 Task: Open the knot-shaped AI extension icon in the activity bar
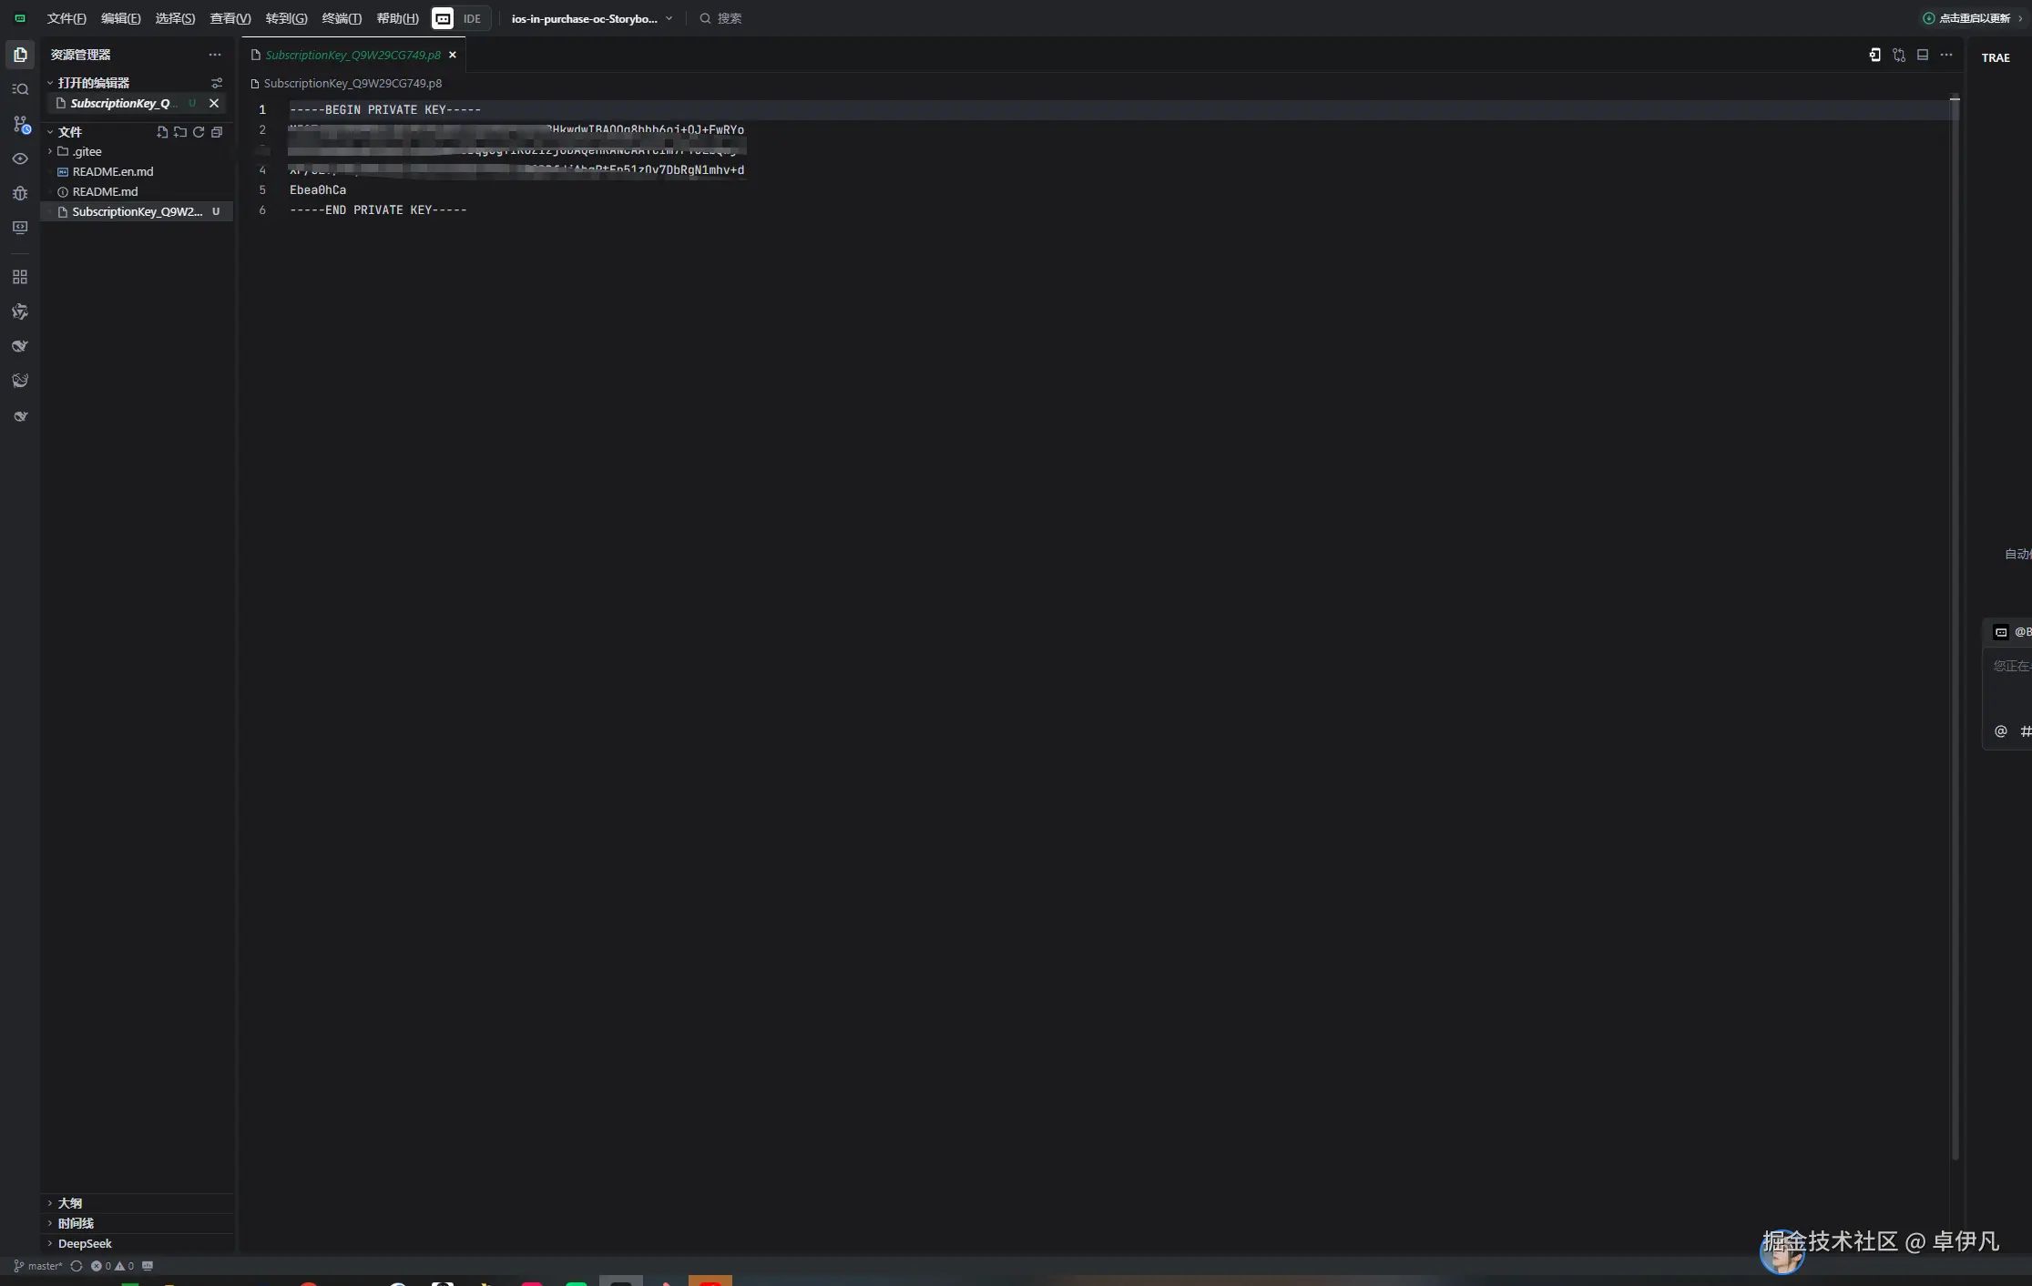tap(20, 311)
